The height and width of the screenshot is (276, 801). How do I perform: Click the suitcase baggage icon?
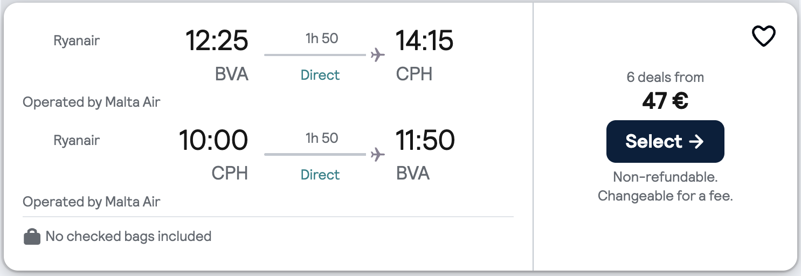(x=32, y=237)
